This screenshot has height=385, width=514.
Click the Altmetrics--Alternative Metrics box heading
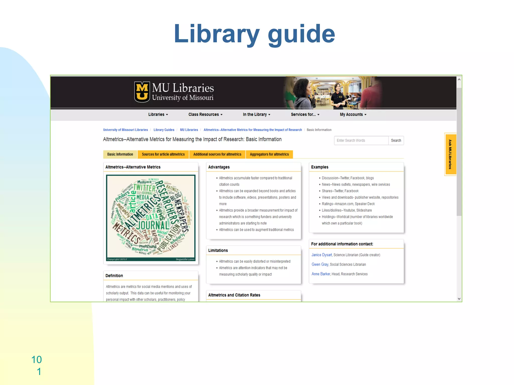pyautogui.click(x=133, y=167)
